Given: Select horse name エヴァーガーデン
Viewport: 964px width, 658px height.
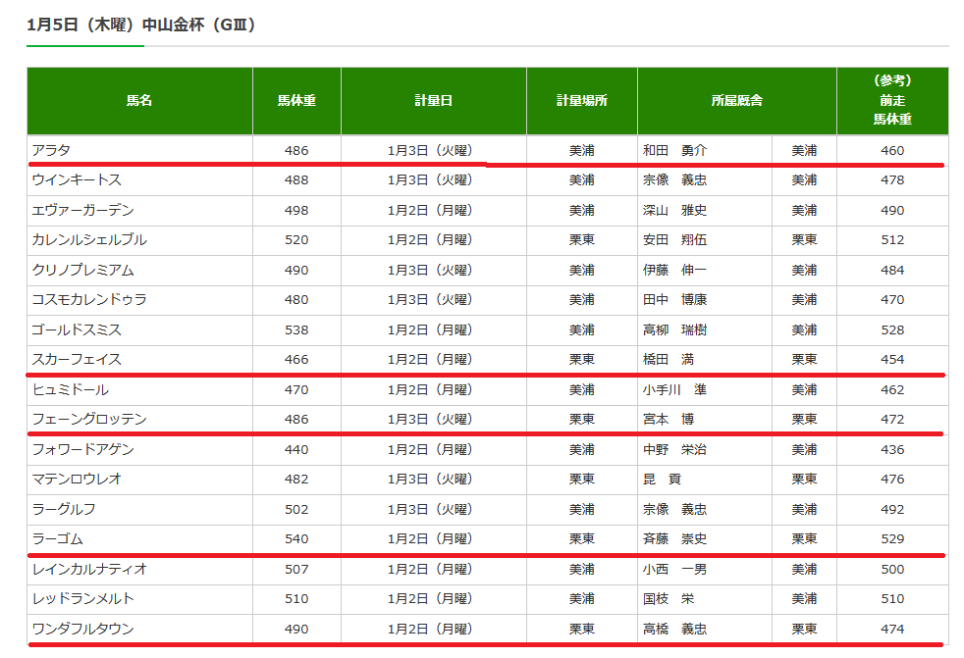Looking at the screenshot, I should coord(83,210).
